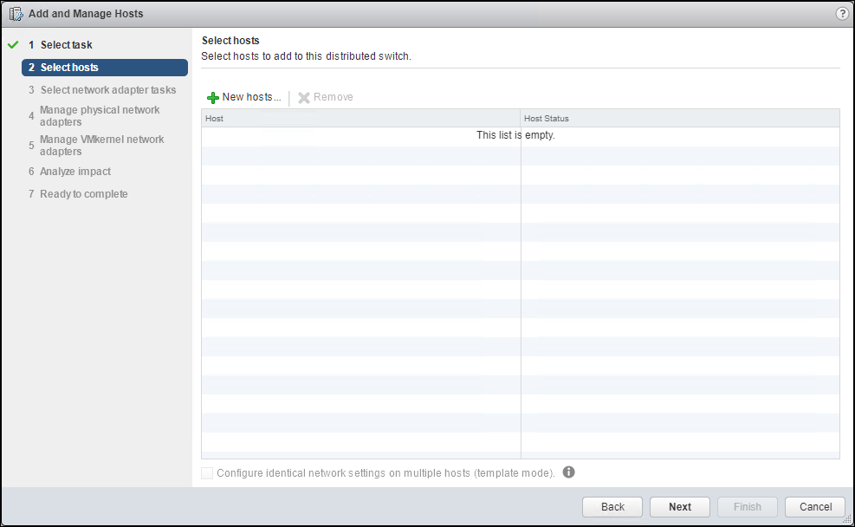
Task: Go to the Analyze impact step
Action: tap(74, 171)
